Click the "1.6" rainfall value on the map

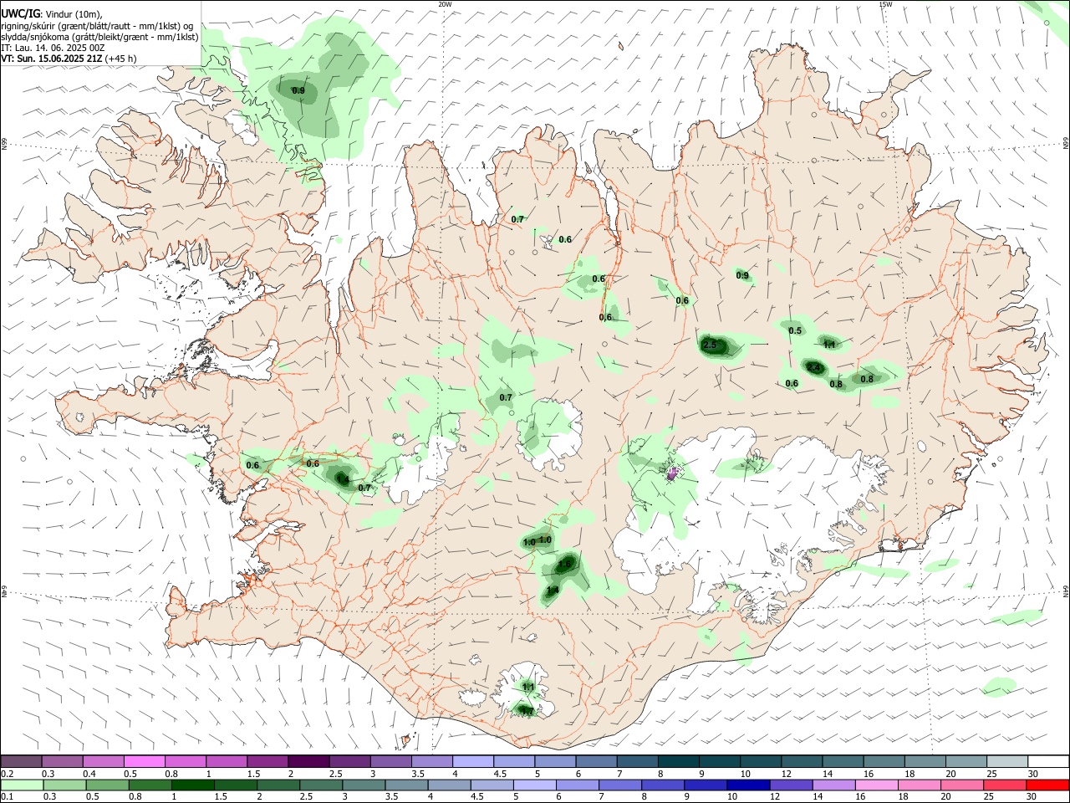tap(565, 565)
